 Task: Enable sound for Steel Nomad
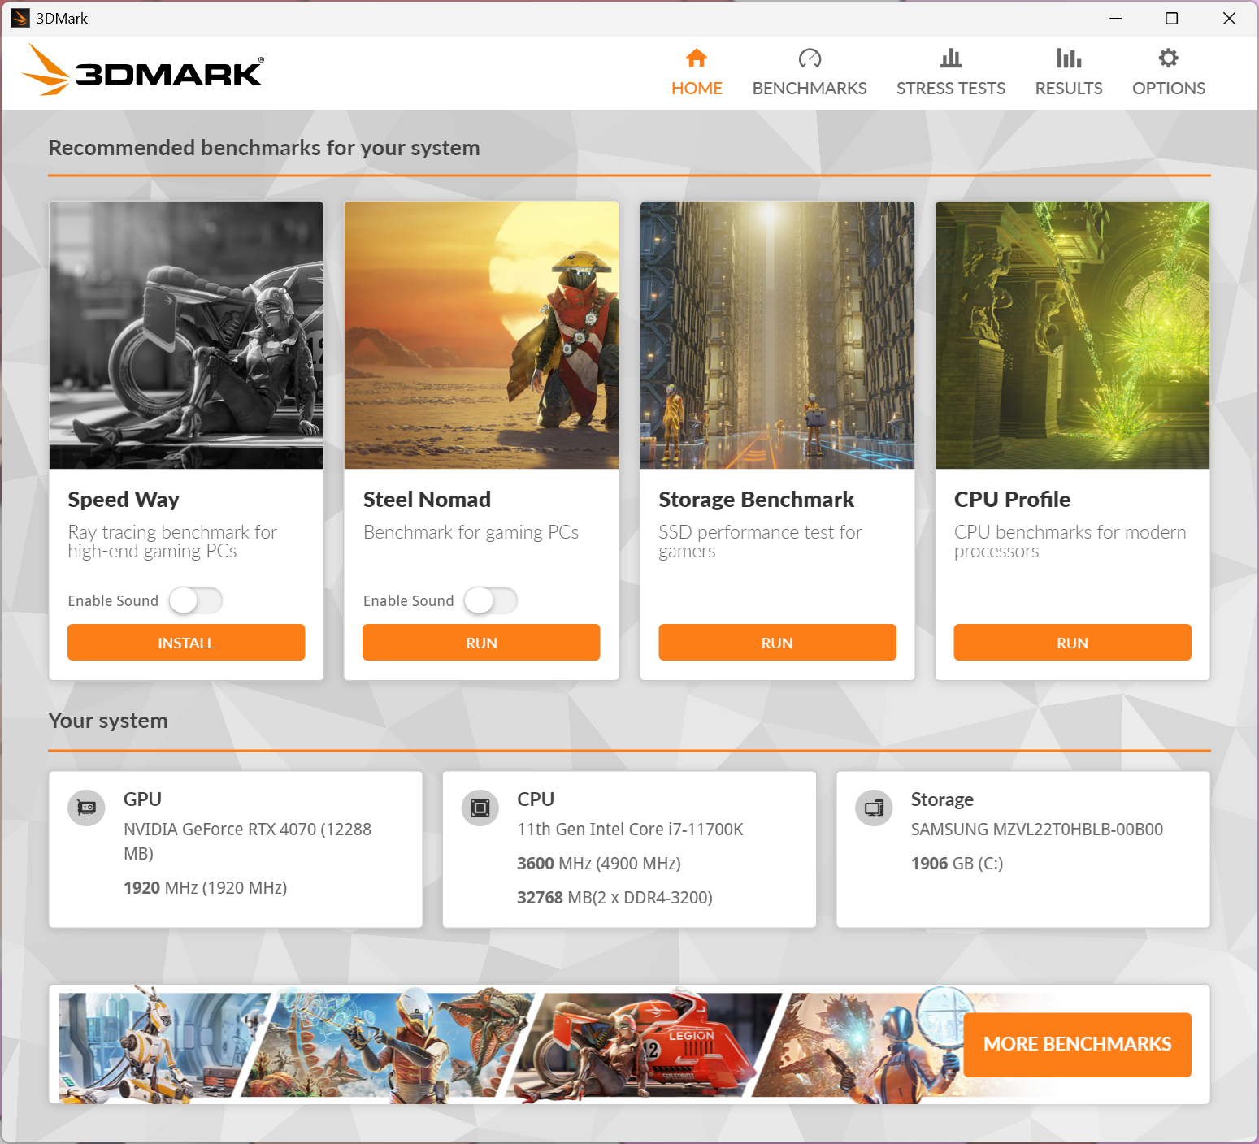490,600
